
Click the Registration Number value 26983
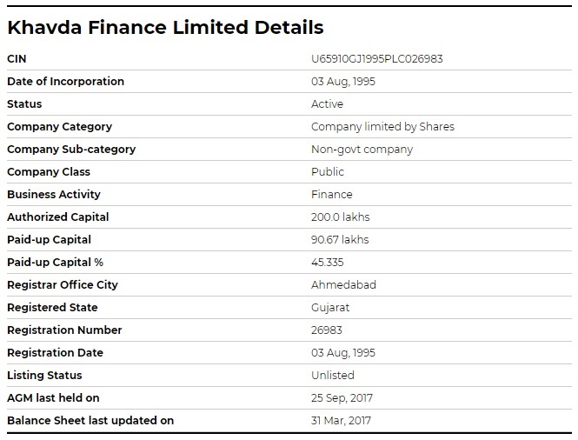click(x=326, y=330)
